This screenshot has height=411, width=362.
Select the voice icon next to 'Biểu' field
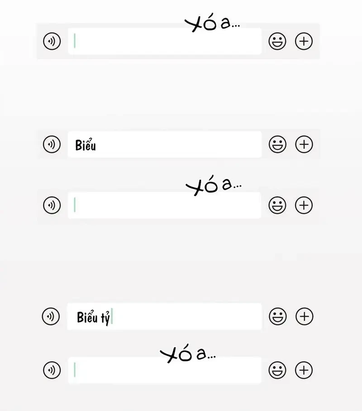(x=51, y=144)
